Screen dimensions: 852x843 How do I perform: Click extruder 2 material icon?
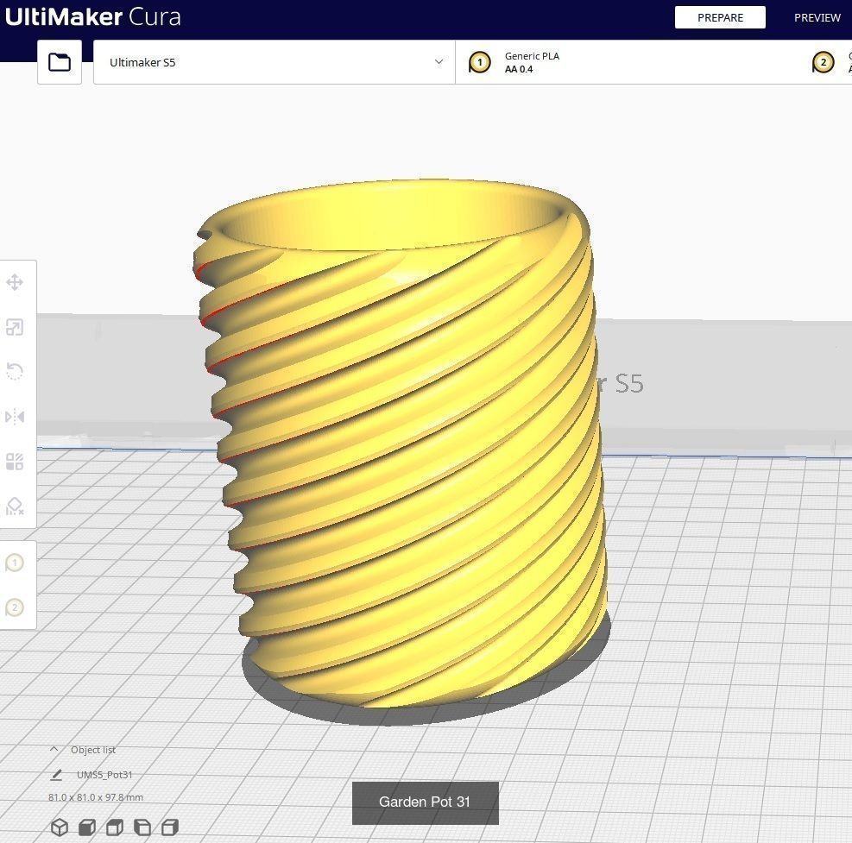pos(824,62)
